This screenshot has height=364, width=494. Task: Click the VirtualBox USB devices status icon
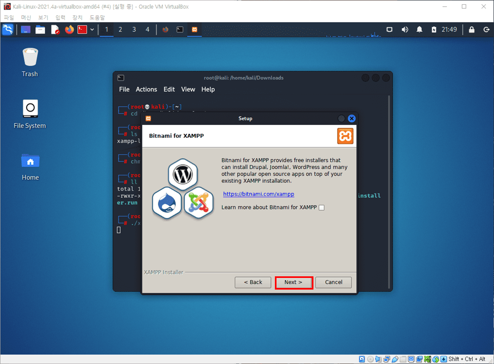click(x=395, y=359)
